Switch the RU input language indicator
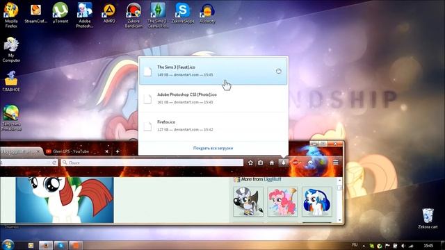The height and width of the screenshot is (250, 445). 355,245
